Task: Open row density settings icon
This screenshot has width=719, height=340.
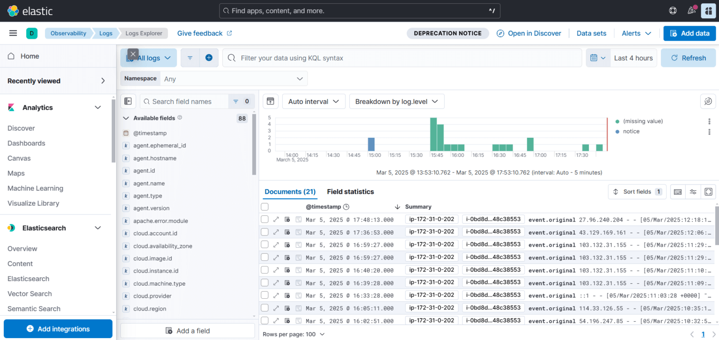Action: click(x=693, y=192)
